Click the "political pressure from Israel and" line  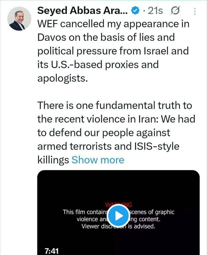[x=113, y=51]
